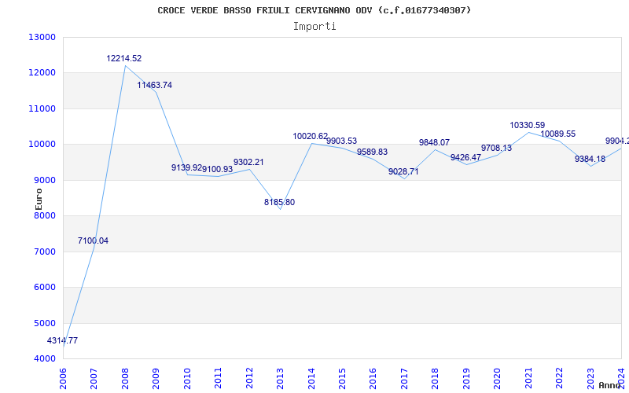Click the 9000 y-axis tick
The image size is (629, 393).
[44, 181]
